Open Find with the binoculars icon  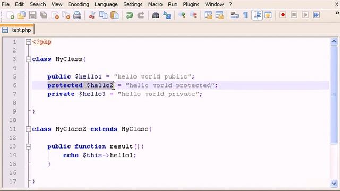tap(156, 15)
